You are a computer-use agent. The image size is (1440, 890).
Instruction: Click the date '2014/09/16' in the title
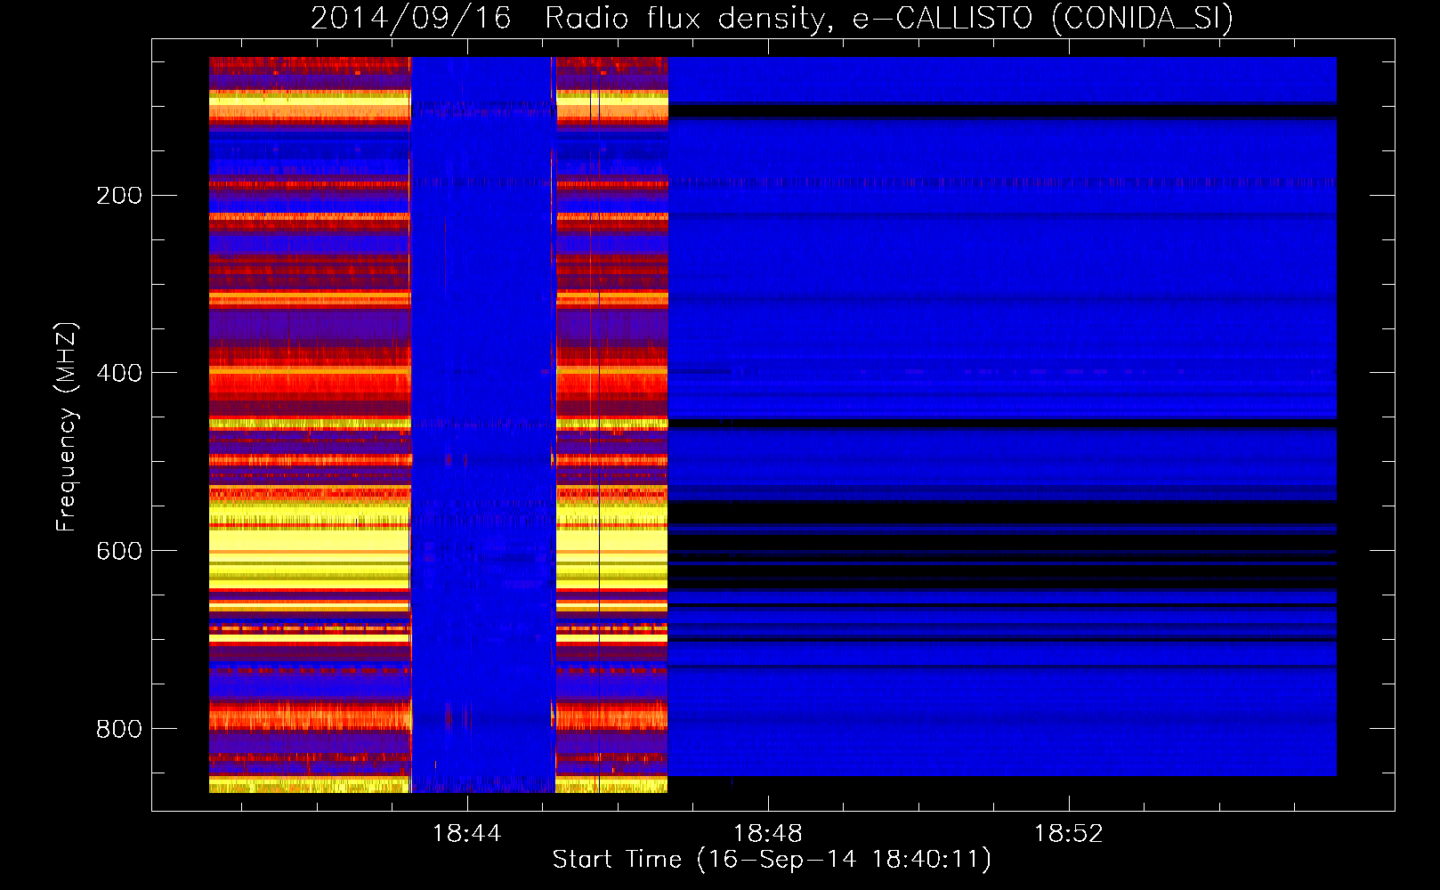[x=411, y=18]
